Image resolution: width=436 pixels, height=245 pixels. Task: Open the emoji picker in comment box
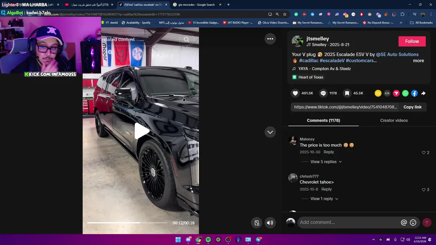pyautogui.click(x=413, y=223)
